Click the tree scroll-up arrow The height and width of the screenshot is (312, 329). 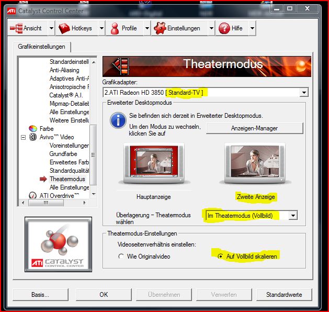pos(94,62)
